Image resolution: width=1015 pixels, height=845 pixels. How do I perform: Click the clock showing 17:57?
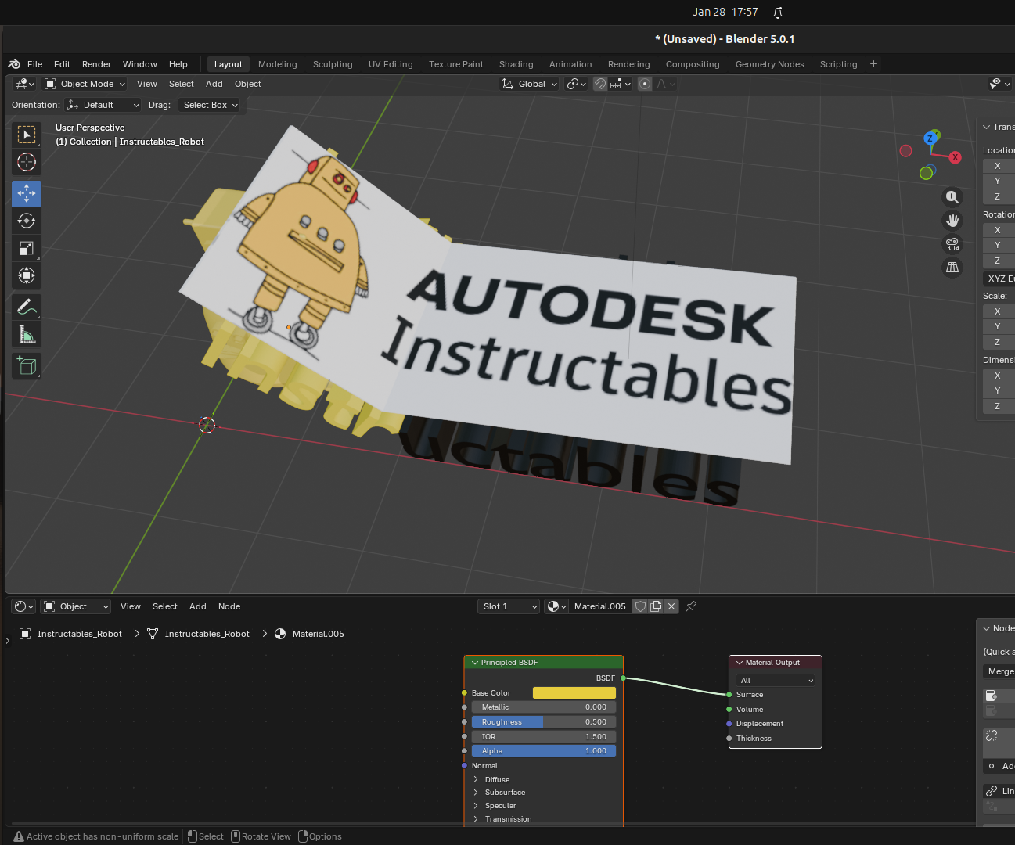(x=745, y=12)
